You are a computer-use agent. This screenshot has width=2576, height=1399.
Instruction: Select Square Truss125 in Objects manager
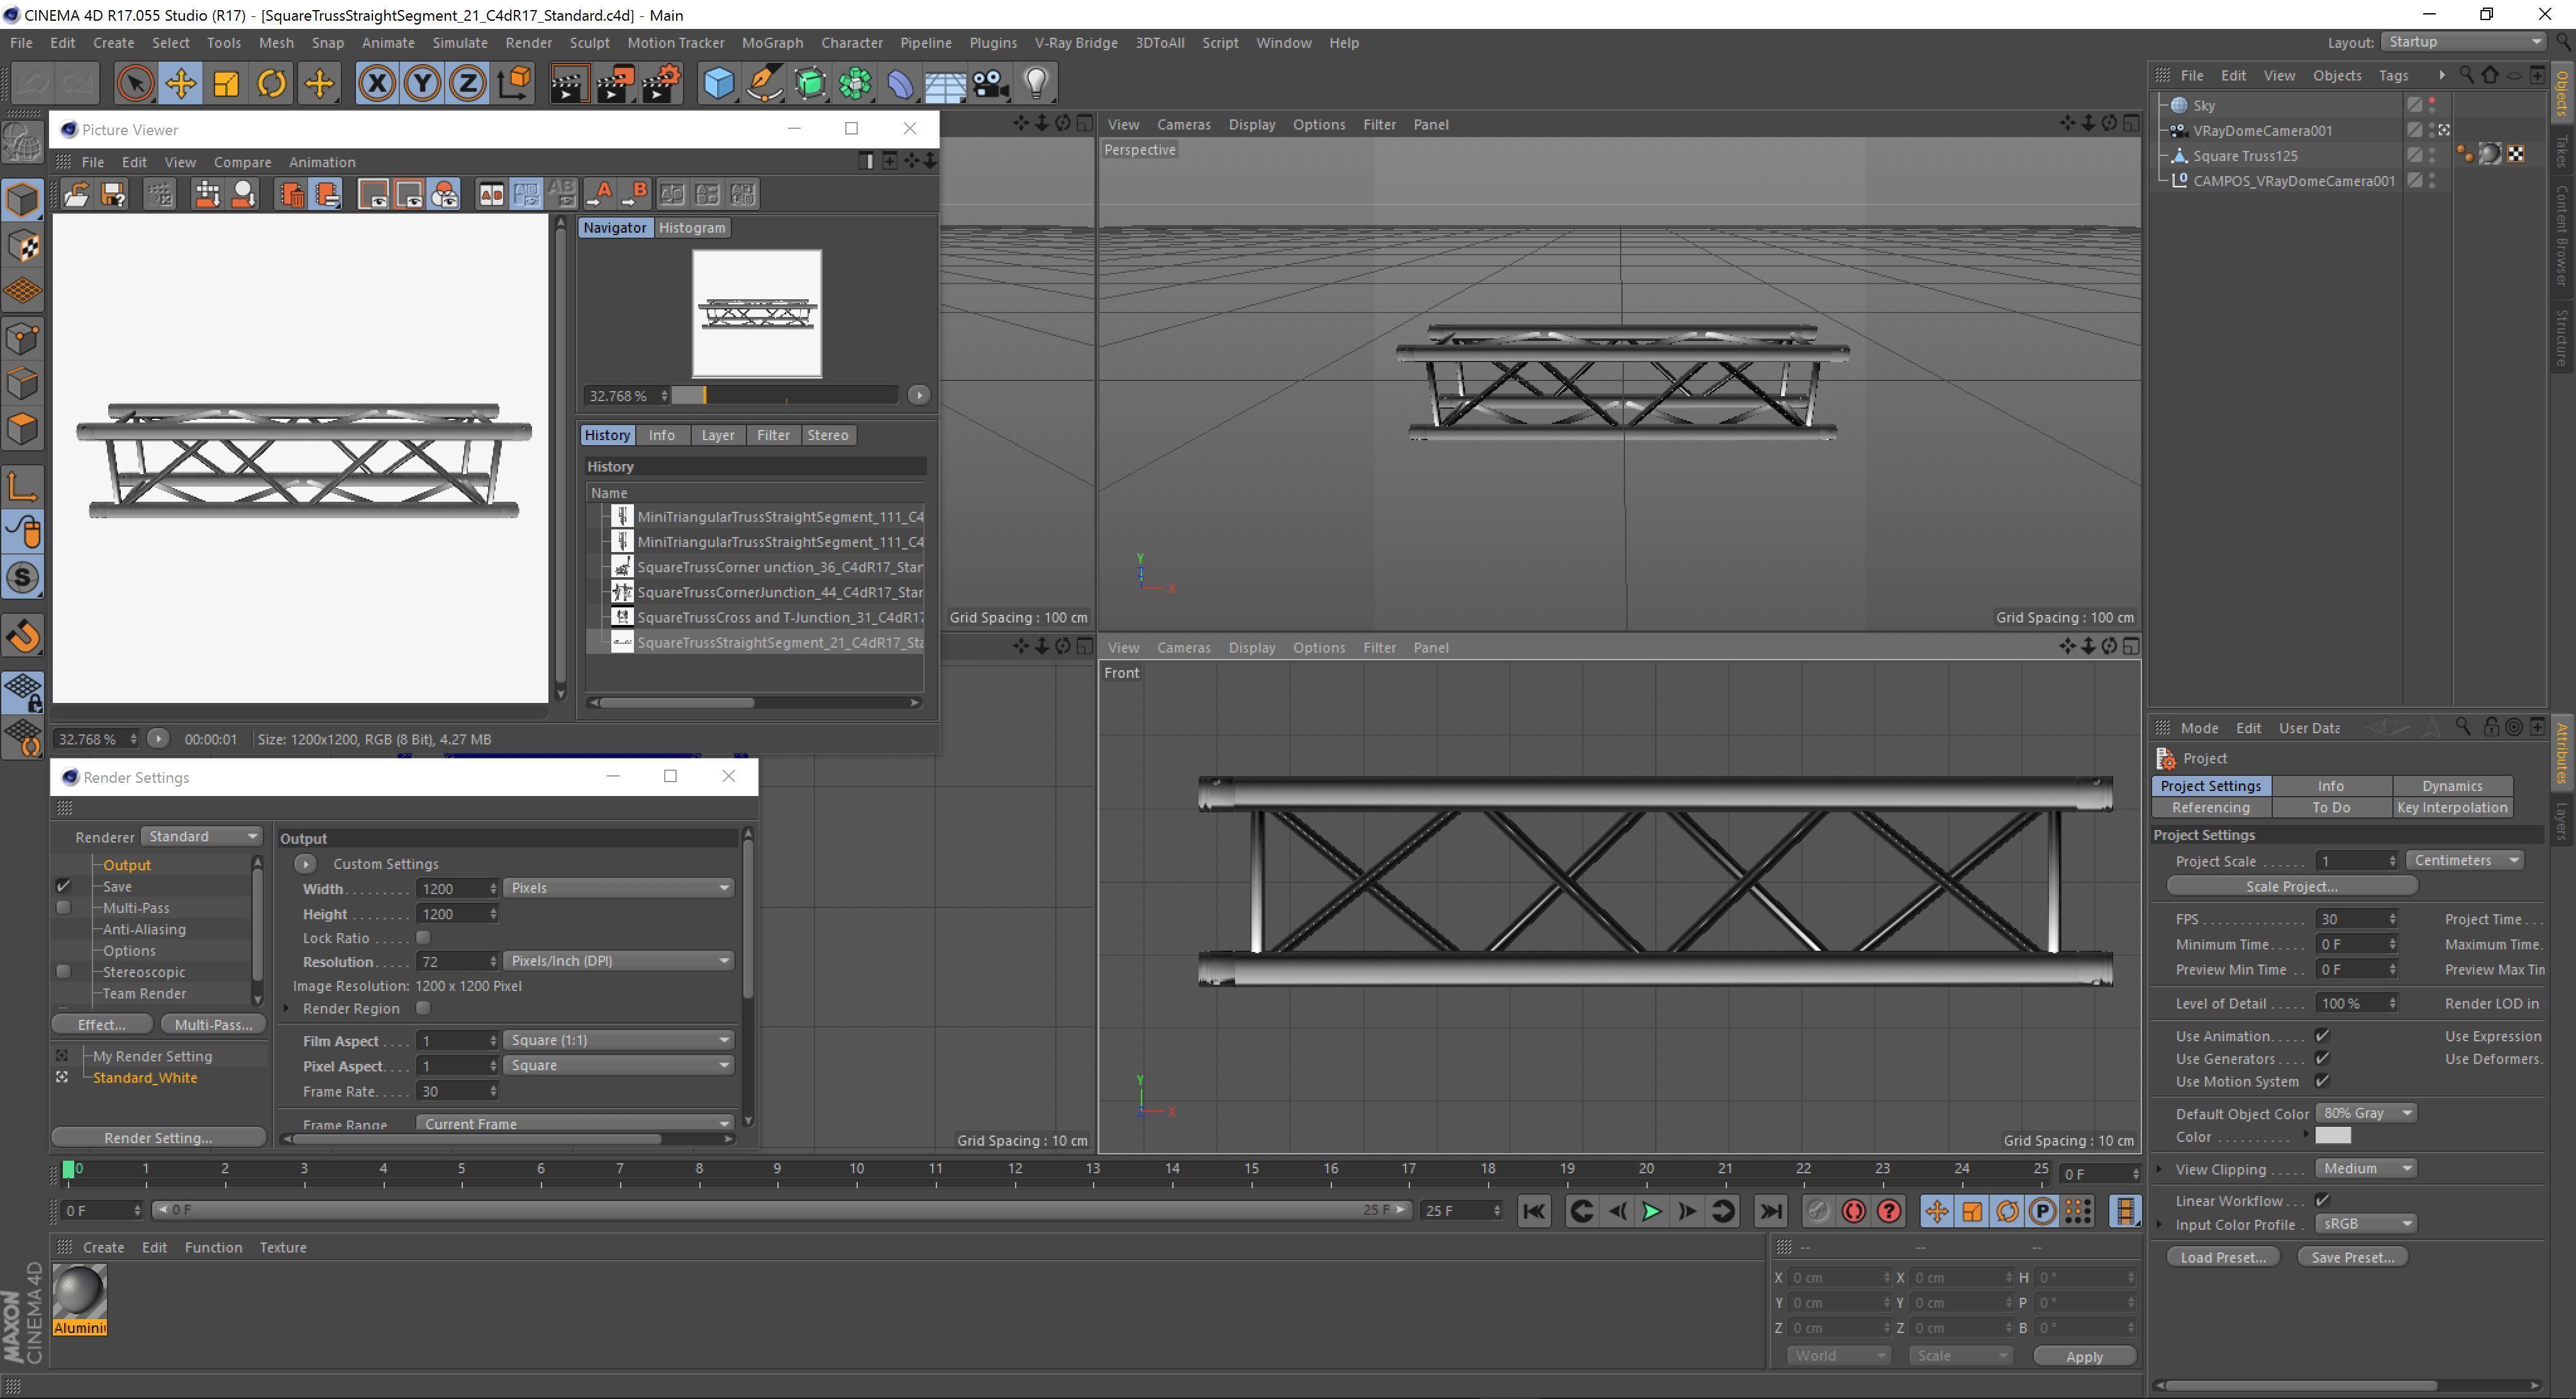2245,156
